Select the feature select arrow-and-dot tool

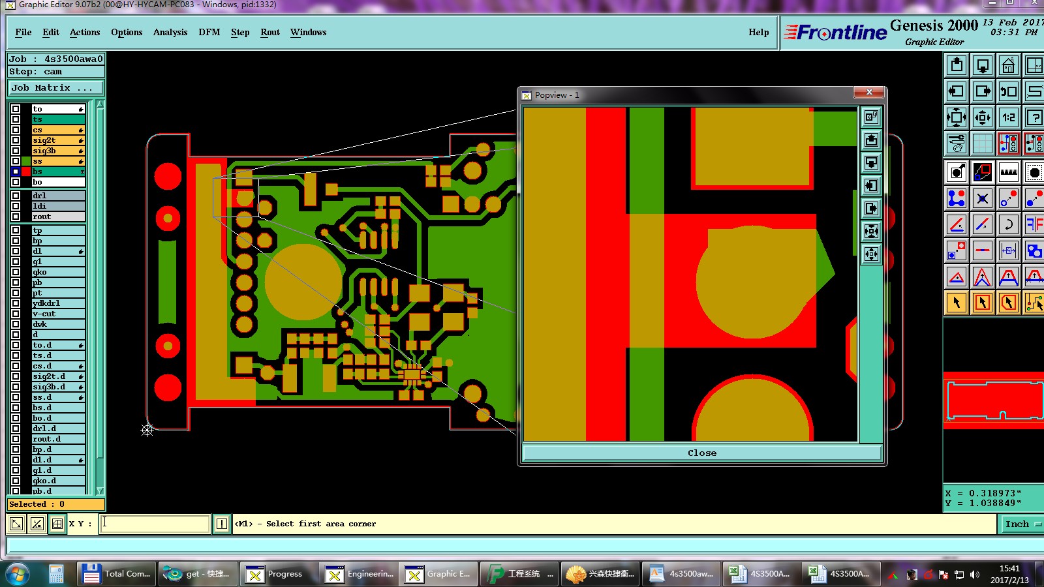(x=957, y=172)
